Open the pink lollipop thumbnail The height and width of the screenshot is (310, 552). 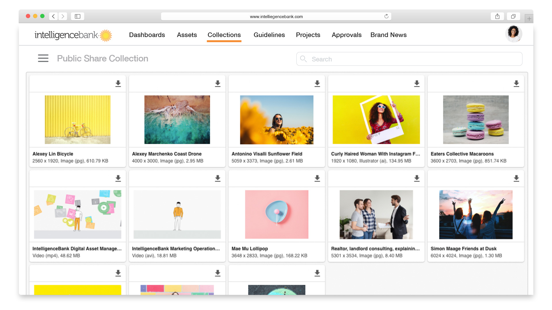(277, 214)
